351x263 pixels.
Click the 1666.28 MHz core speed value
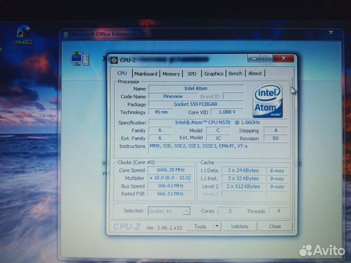coord(171,170)
